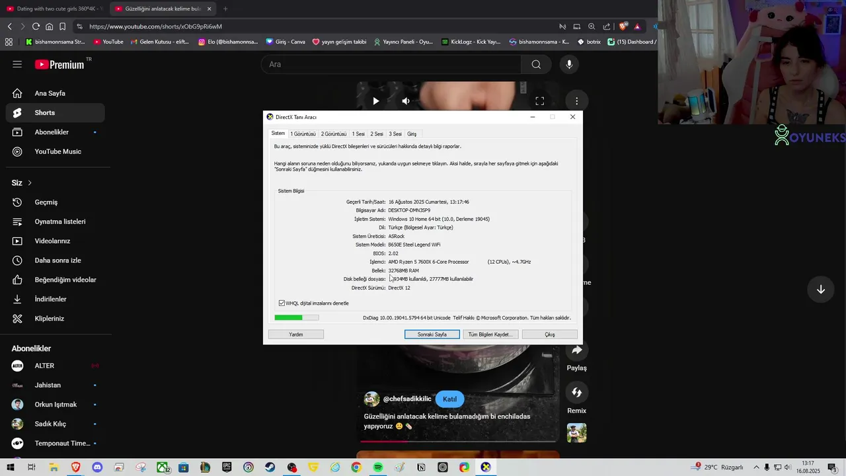Toggle WHQL dijital imzalarını denetle checkbox
Image resolution: width=846 pixels, height=476 pixels.
tap(282, 303)
